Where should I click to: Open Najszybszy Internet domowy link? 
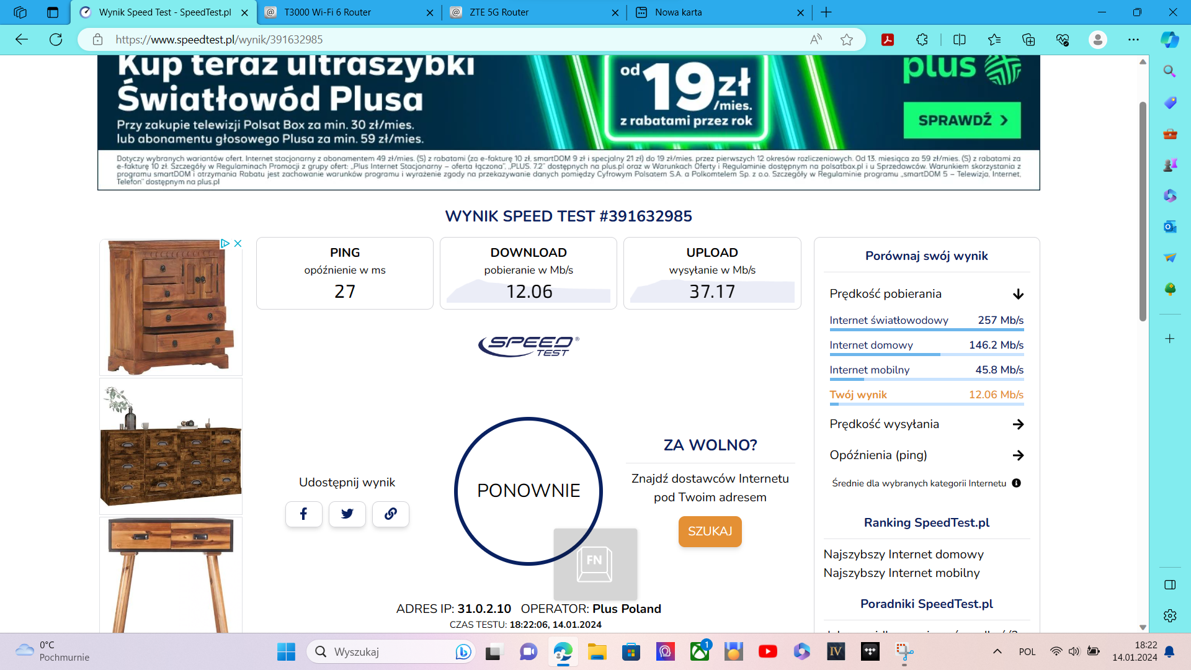(903, 555)
